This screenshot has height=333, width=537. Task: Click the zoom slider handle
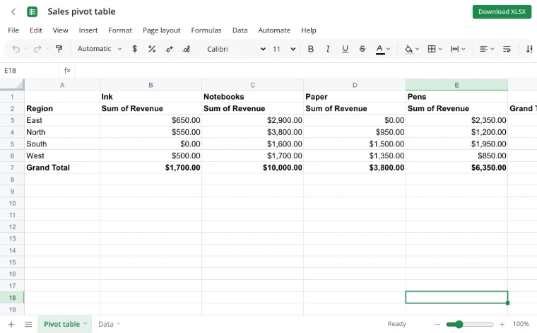coord(459,324)
